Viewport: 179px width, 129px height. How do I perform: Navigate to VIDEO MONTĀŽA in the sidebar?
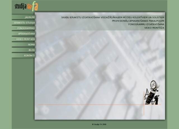(x=25, y=39)
